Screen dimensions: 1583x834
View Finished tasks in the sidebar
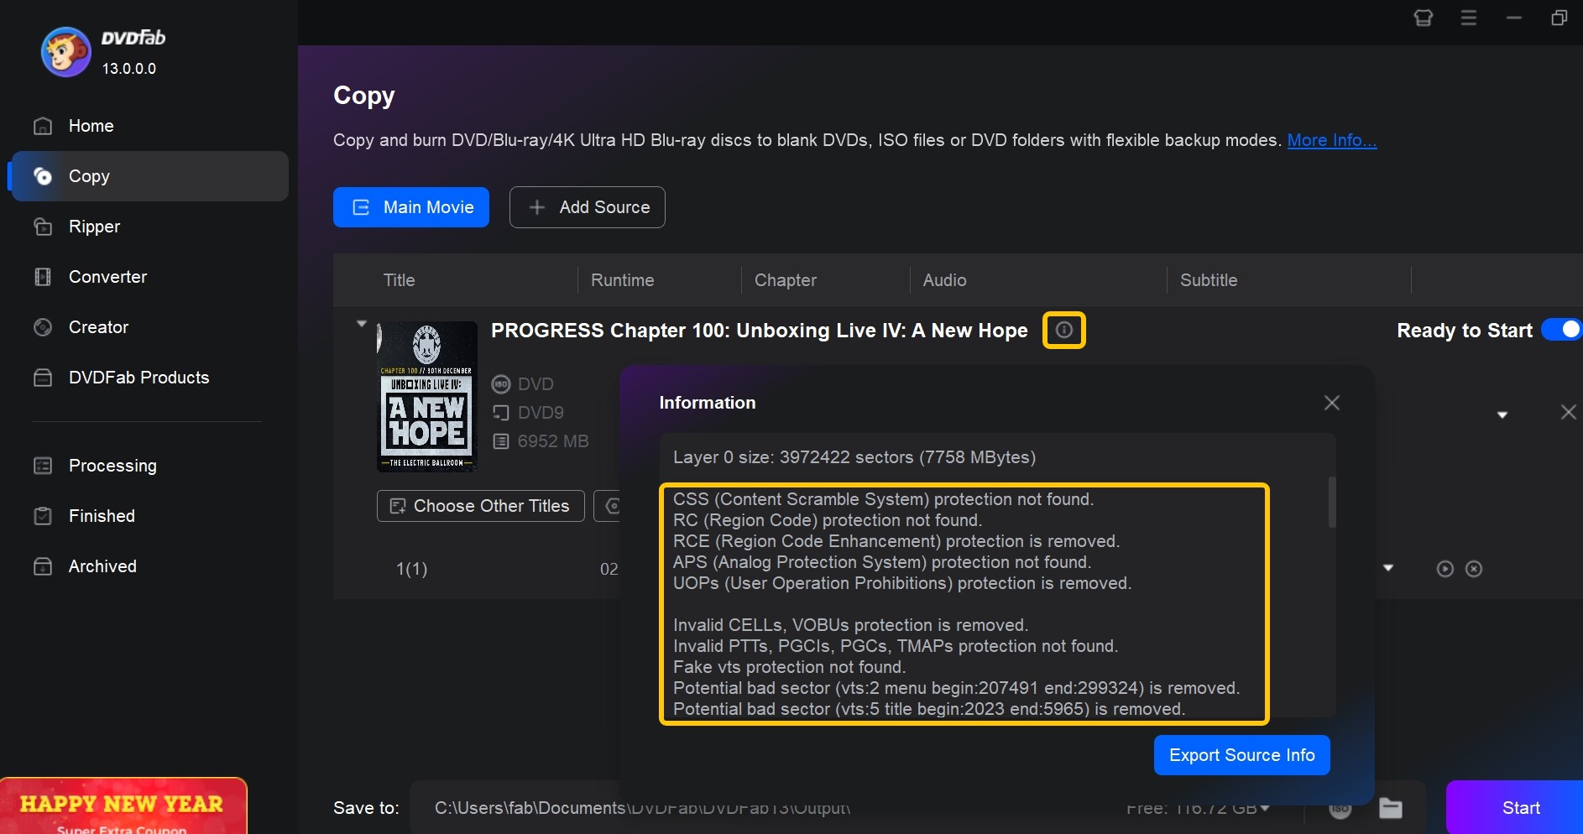(x=102, y=516)
